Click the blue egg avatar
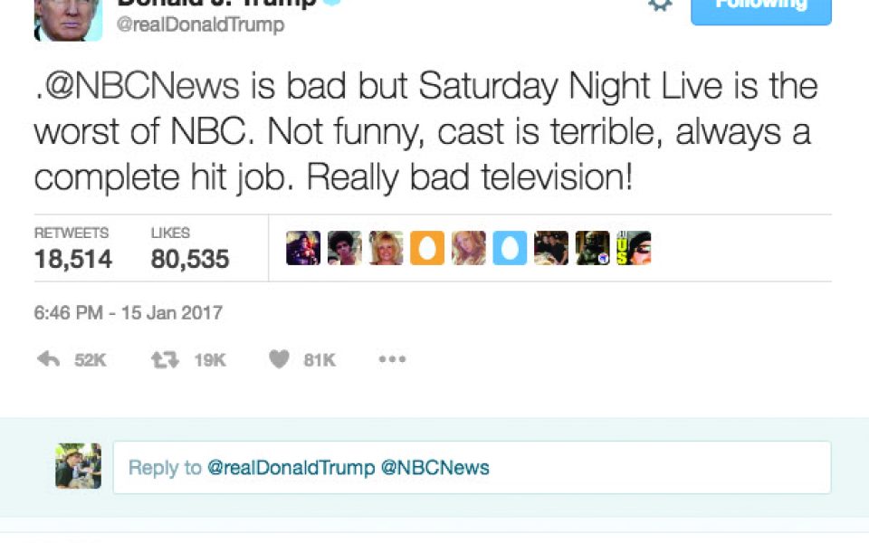Image resolution: width=869 pixels, height=543 pixels. tap(510, 248)
